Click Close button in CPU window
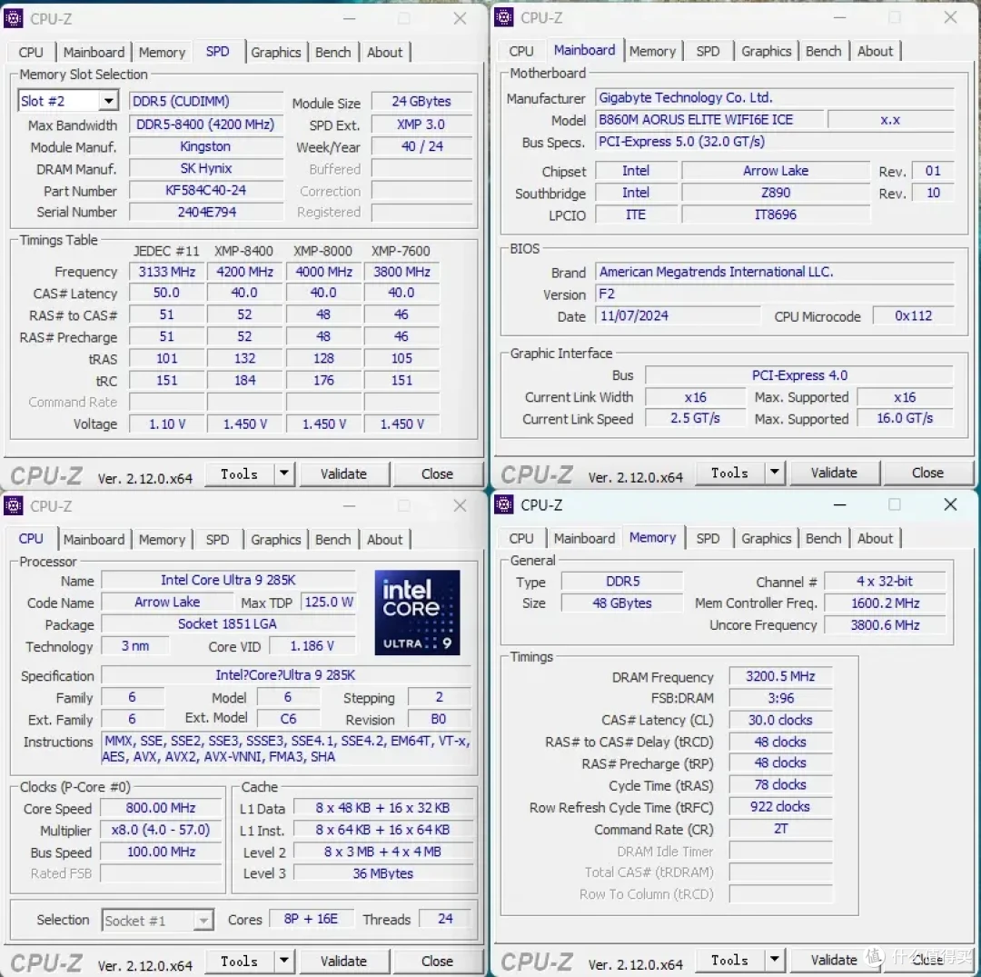The width and height of the screenshot is (981, 977). 437,961
